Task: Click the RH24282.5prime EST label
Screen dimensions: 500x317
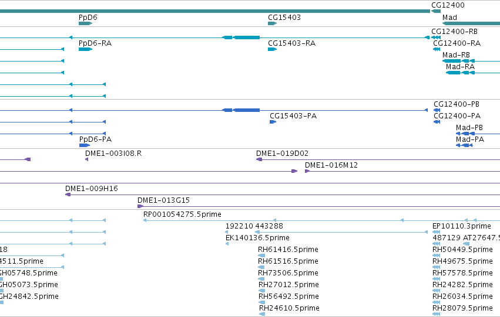Action: [x=462, y=285]
